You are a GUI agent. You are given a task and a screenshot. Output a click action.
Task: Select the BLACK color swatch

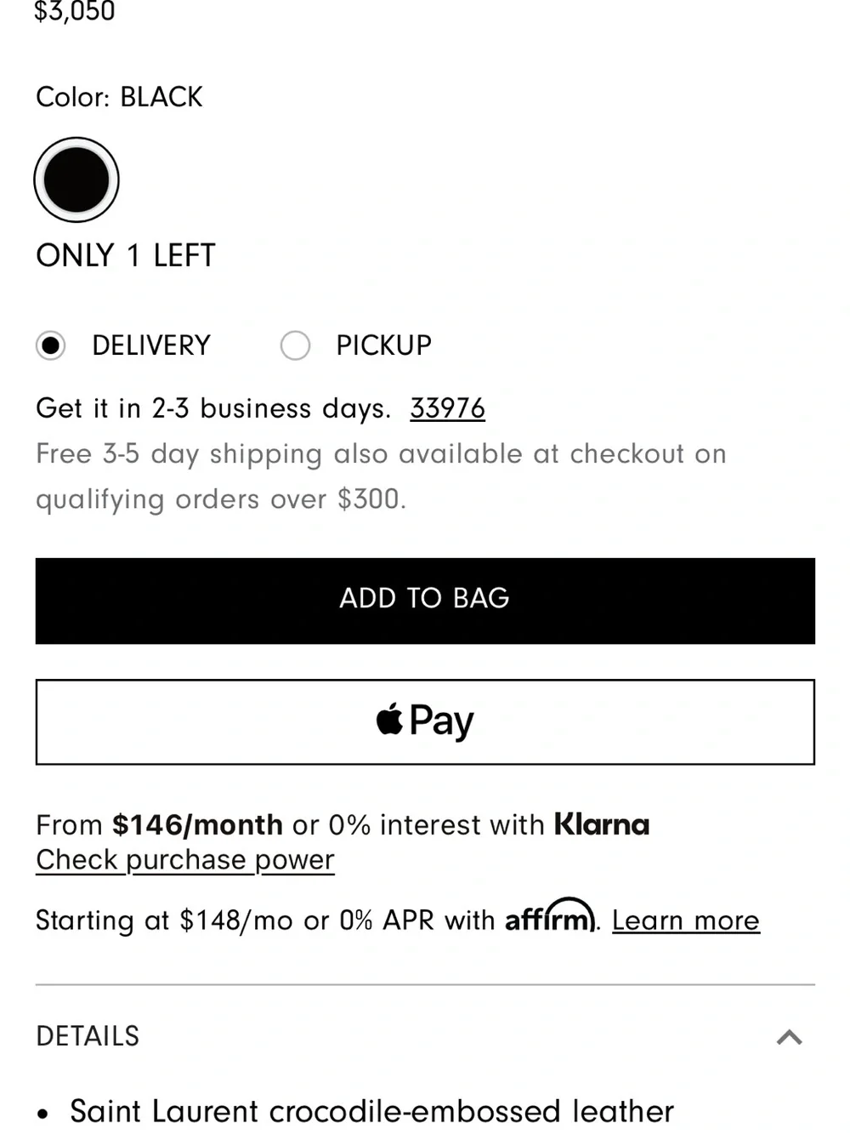point(76,180)
